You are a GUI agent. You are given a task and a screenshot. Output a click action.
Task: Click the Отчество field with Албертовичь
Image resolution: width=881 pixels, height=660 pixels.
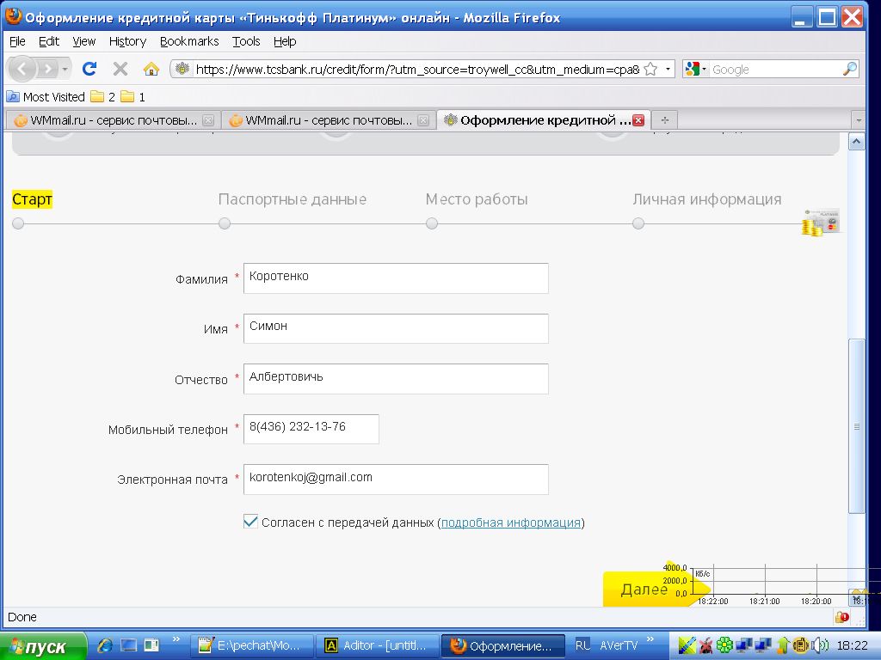pyautogui.click(x=396, y=378)
